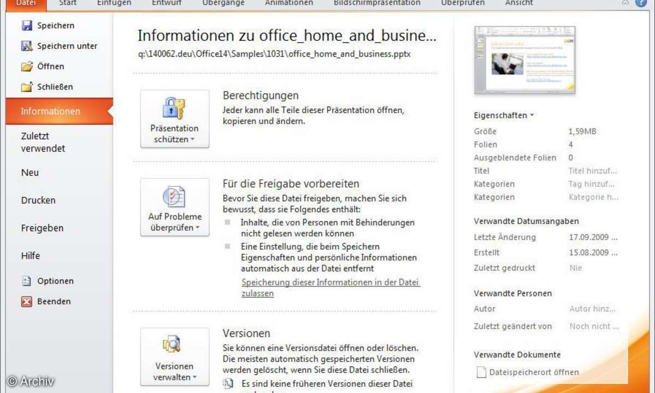
Task: Expand the Präsentation schützen dropdown
Action: [193, 139]
